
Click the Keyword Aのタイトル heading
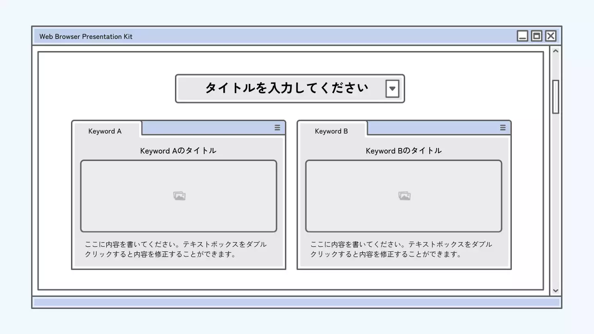178,150
